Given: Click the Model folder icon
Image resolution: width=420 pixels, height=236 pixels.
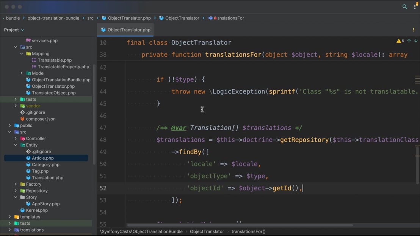Looking at the screenshot, I should click(28, 73).
